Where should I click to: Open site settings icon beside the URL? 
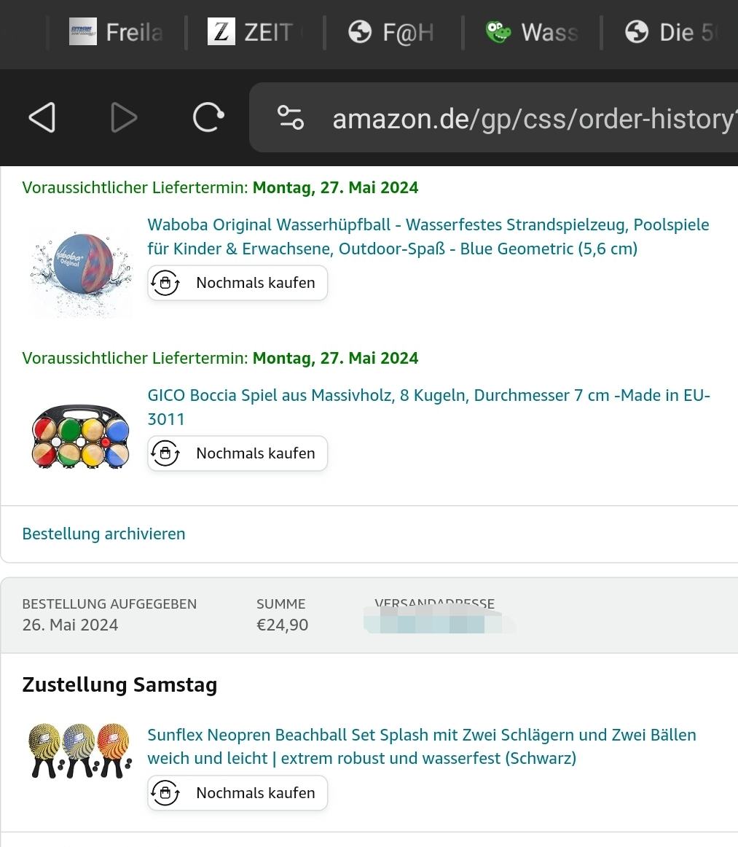291,117
